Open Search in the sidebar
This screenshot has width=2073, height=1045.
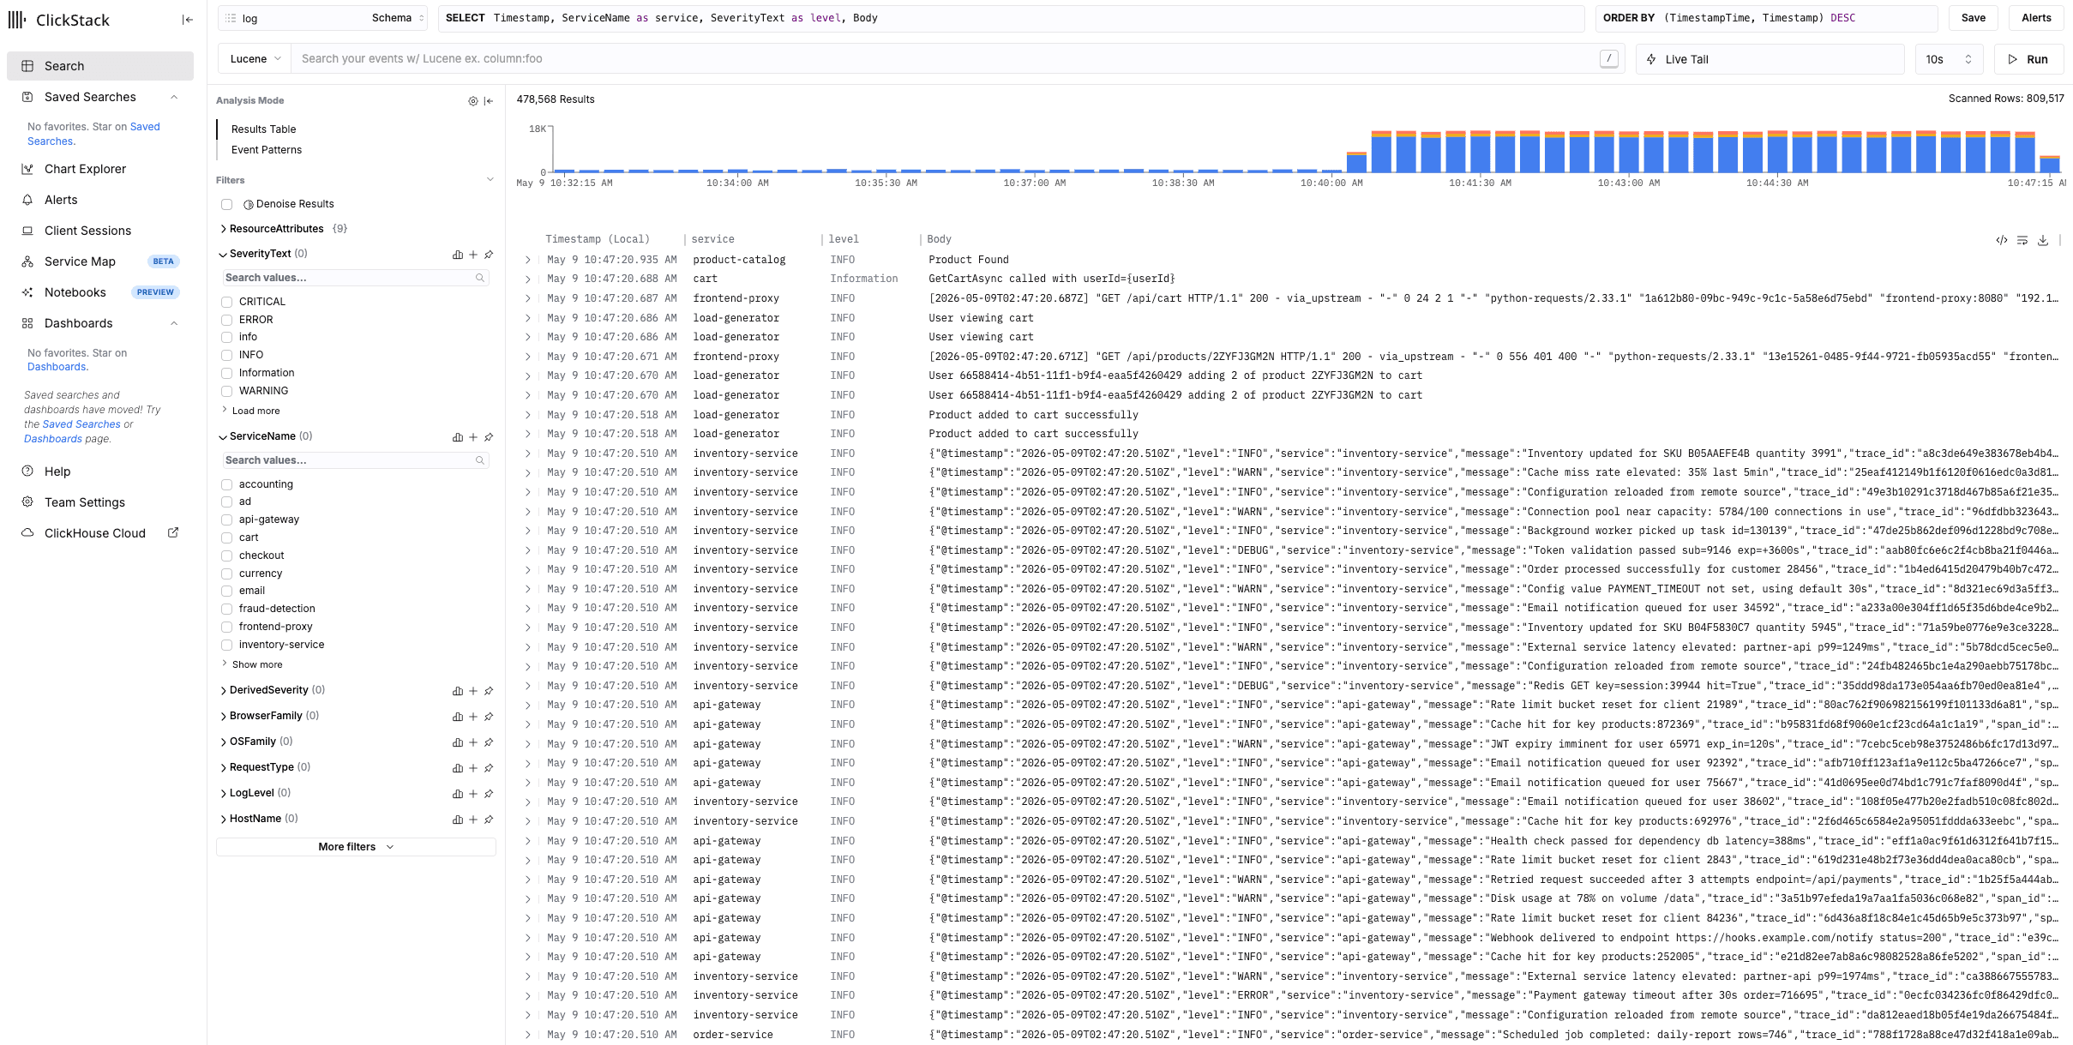pos(100,66)
